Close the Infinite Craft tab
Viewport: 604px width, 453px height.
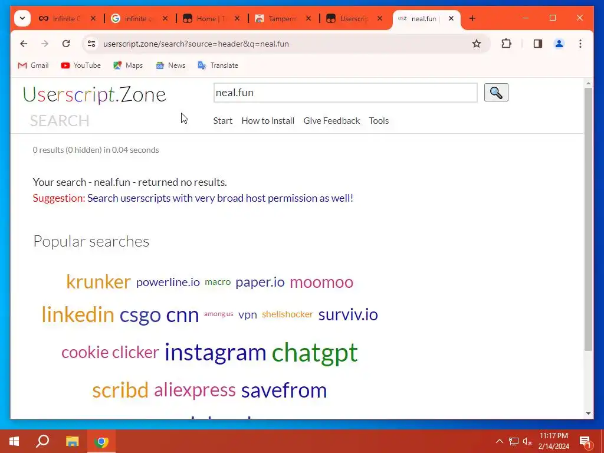pyautogui.click(x=93, y=18)
